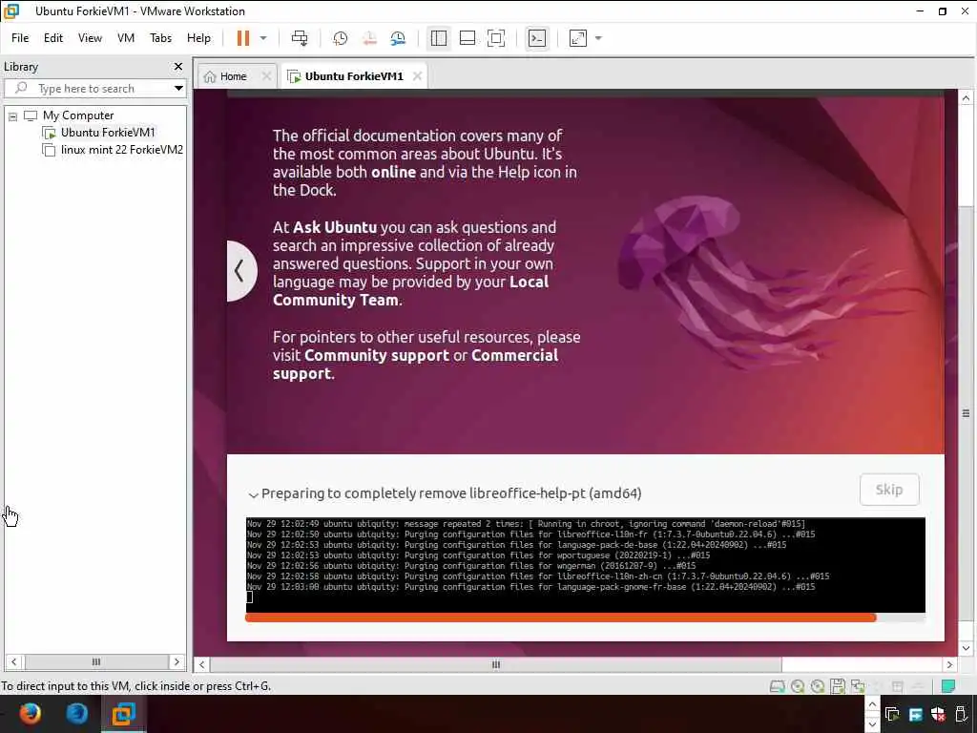This screenshot has width=977, height=733.
Task: Open the VM menu
Action: pyautogui.click(x=126, y=38)
